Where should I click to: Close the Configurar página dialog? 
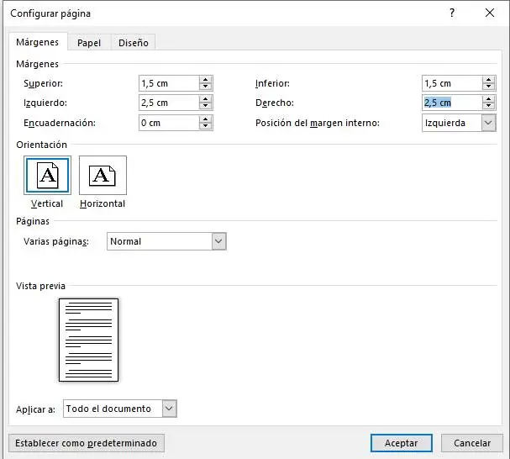point(490,13)
